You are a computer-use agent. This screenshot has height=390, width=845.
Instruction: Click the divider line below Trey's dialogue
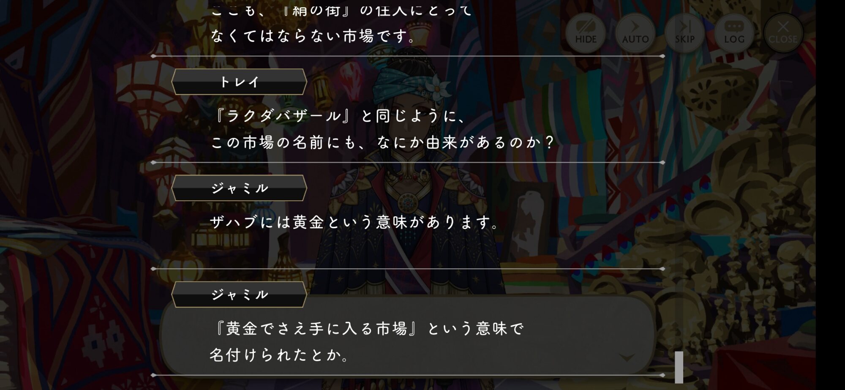coord(408,162)
